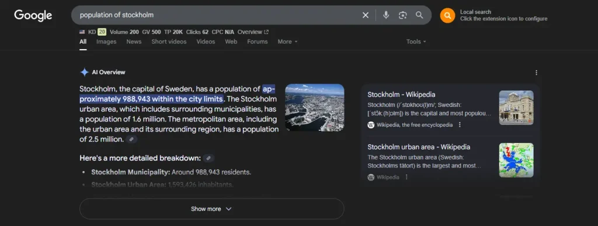The width and height of the screenshot is (598, 226).
Task: Open the Tools dropdown
Action: click(416, 41)
